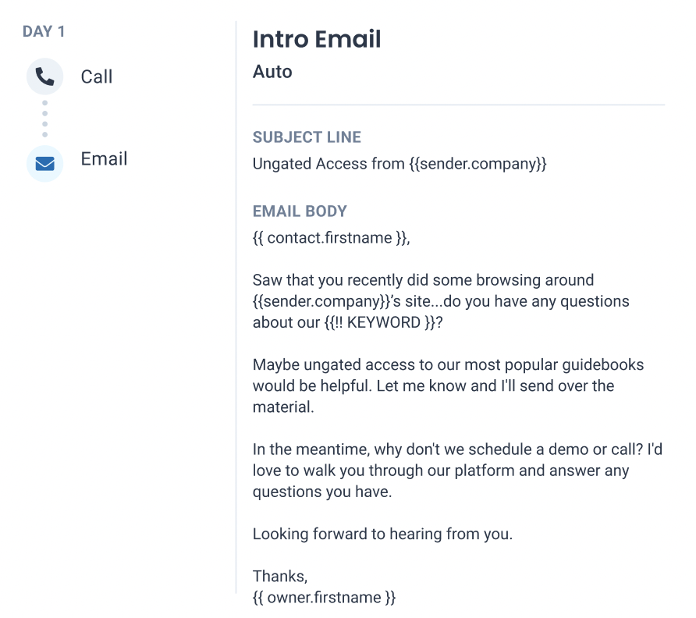Click the {{ contact.firstname }} greeting token
The width and height of the screenshot is (696, 618).
coord(329,238)
